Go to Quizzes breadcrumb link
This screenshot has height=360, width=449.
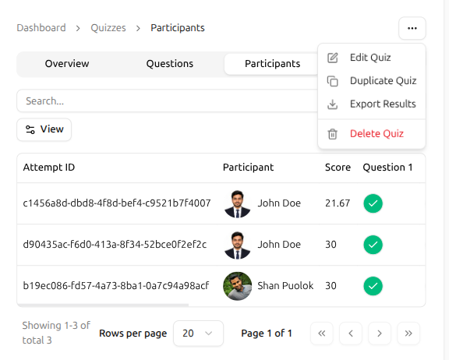(108, 28)
